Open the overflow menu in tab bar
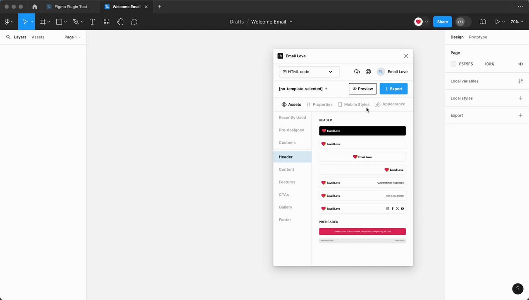 click(x=520, y=7)
